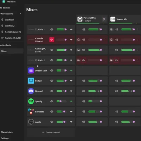141x141 pixels.
Task: Open the Alerts channel effects icon
Action: 71,122
